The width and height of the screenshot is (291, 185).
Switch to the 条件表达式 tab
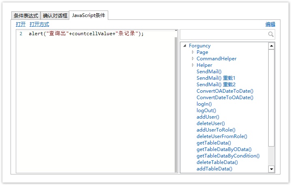26,16
